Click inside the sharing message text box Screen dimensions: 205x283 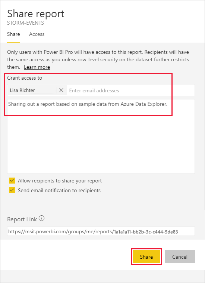(101, 136)
